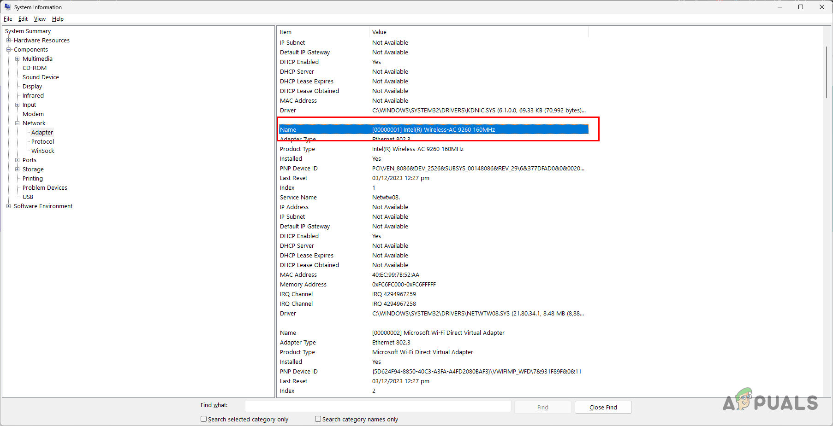833x426 pixels.
Task: Select the Storage tree label
Action: click(33, 169)
